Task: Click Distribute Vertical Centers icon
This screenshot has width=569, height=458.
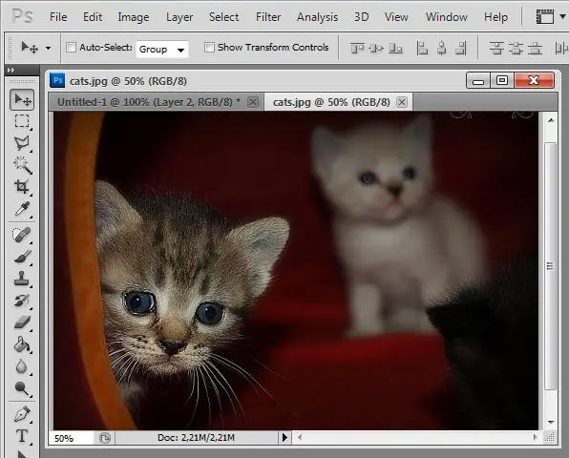Action: point(516,48)
